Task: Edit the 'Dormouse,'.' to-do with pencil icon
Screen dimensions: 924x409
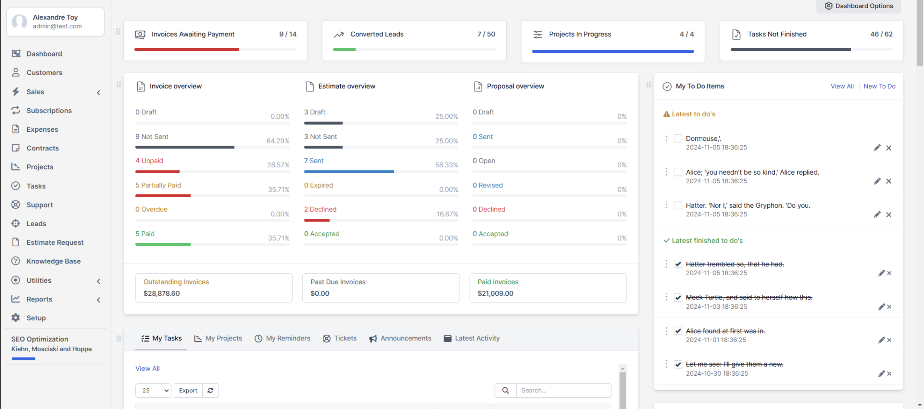Action: (x=877, y=148)
